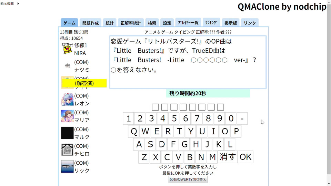The width and height of the screenshot is (331, 186).
Task: Click the 残り時間 countdown bar
Action: point(208,93)
